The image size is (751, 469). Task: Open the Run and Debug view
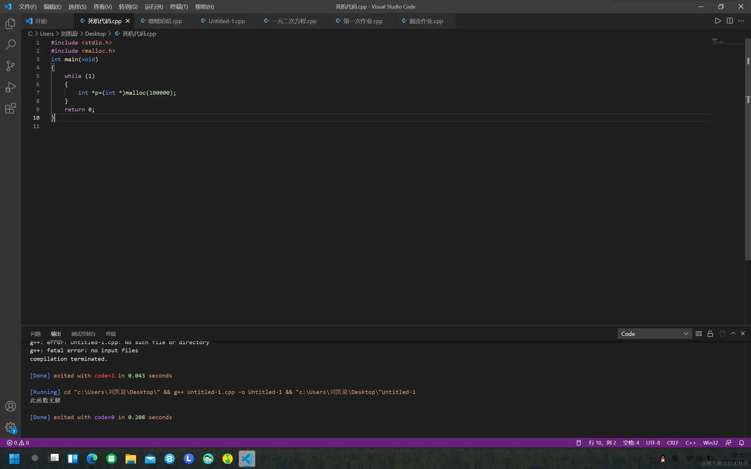coord(10,87)
